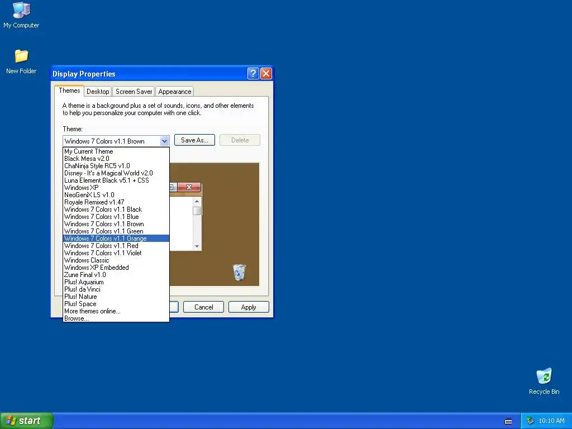Click the on-screen keyboard tray icon
This screenshot has height=429, width=572.
pyautogui.click(x=508, y=421)
